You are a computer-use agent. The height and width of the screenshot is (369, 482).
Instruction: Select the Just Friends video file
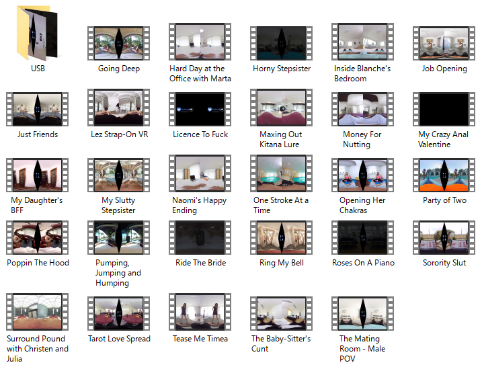point(38,108)
